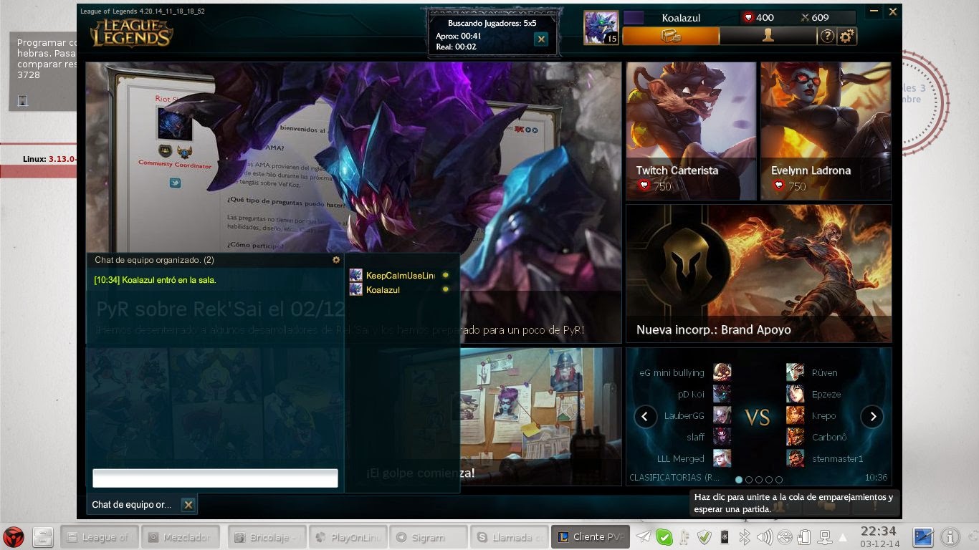Click the 22:34 system clock
Viewport: 979px width, 550px height.
[x=879, y=531]
